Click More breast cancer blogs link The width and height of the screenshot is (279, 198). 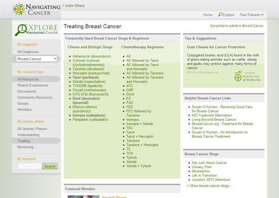(211, 186)
